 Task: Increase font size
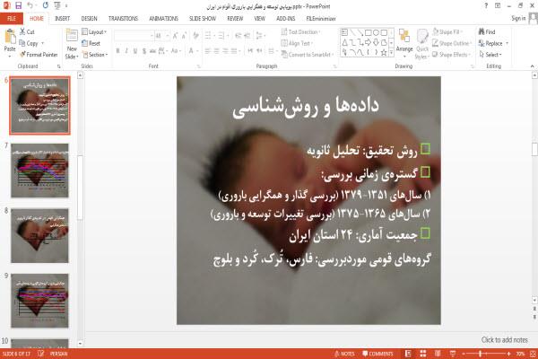(175, 36)
